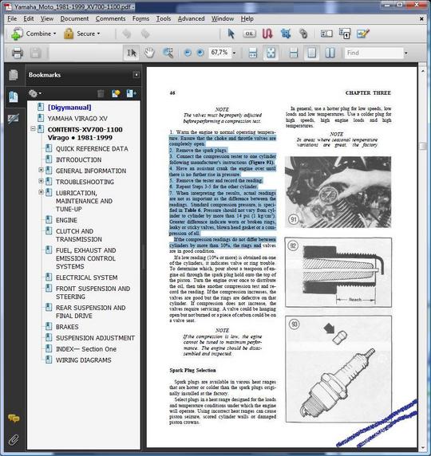Expand the GENERAL INFORMATION bookmark
Image resolution: width=431 pixels, height=456 pixels.
pyautogui.click(x=41, y=170)
